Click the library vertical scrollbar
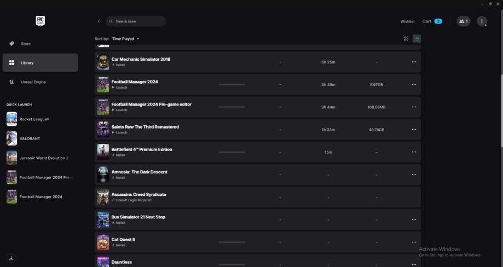503x267 pixels. point(501,109)
